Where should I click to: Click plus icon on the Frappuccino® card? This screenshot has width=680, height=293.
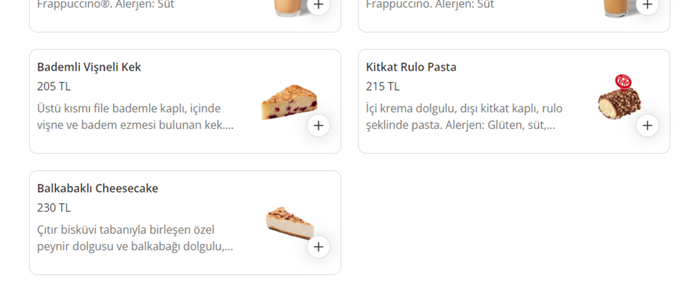(319, 5)
